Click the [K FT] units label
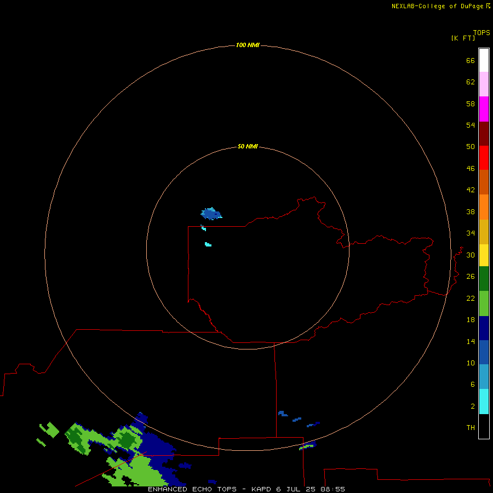493x493 pixels. (463, 38)
